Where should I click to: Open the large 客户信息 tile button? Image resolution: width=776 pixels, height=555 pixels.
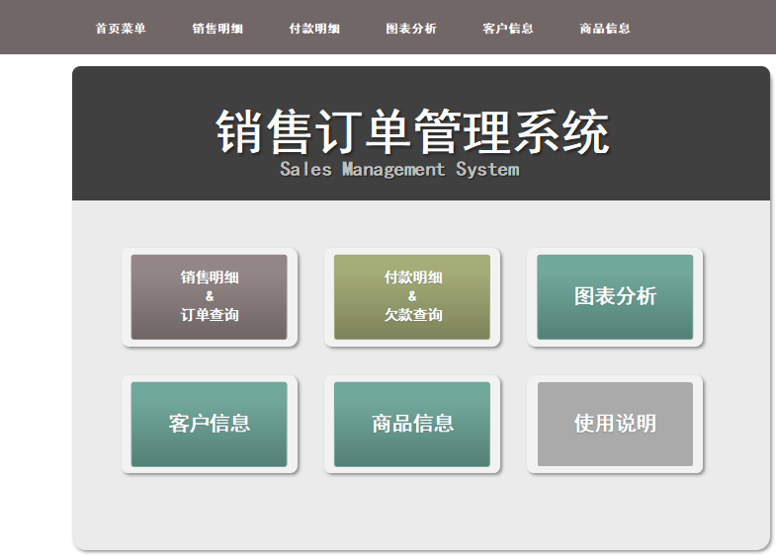(x=210, y=424)
